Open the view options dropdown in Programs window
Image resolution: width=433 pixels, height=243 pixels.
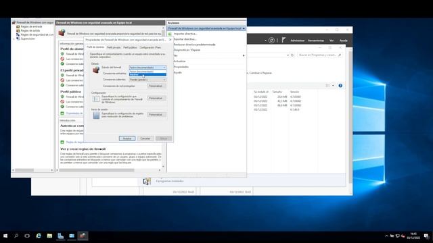(x=333, y=86)
